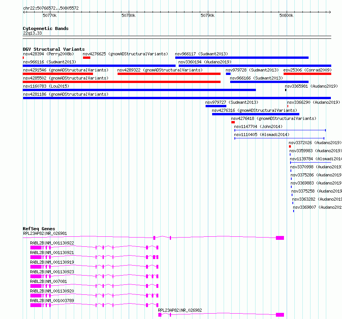Click the 50800k ruler position
Viewport: 342px width, 319px height.
tap(286, 15)
